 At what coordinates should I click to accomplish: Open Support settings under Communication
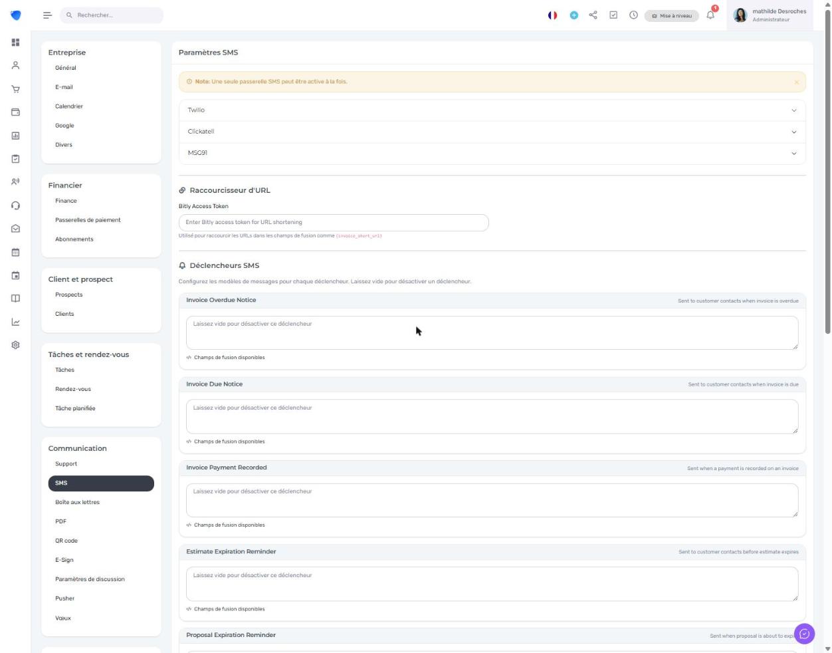66,464
